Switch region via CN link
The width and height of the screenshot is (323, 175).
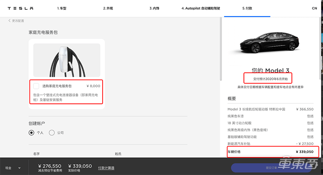[x=315, y=8]
